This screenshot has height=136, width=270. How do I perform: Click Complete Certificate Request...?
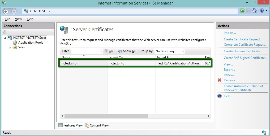(x=245, y=45)
